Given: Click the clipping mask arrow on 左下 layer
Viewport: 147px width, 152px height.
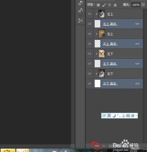Looking at the screenshot, I should point(97,54).
